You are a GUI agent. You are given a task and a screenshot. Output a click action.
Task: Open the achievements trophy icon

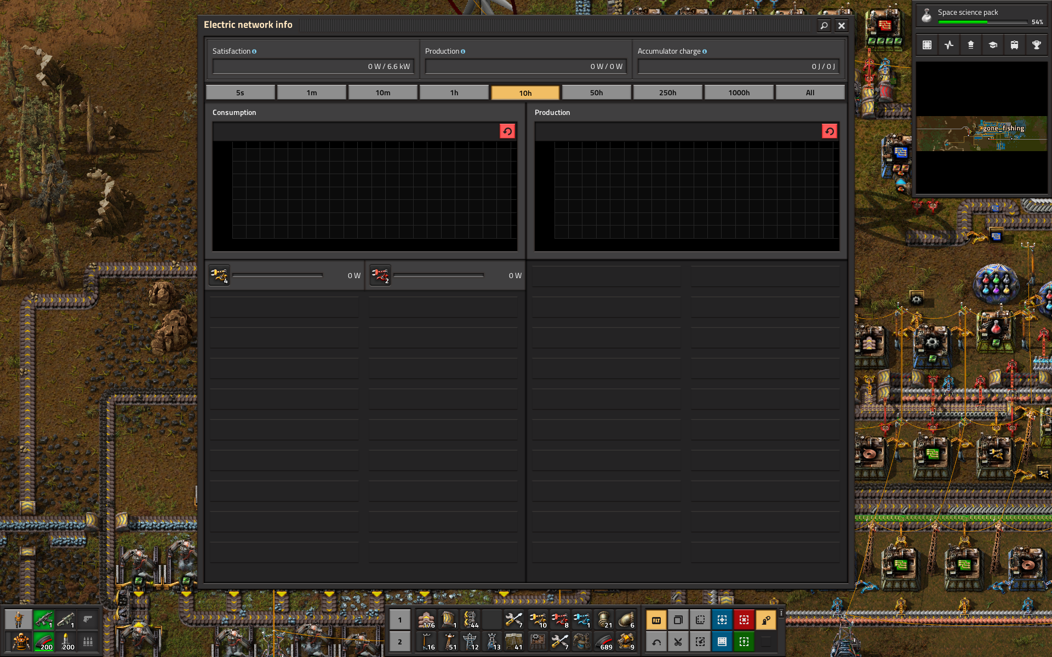[1036, 45]
